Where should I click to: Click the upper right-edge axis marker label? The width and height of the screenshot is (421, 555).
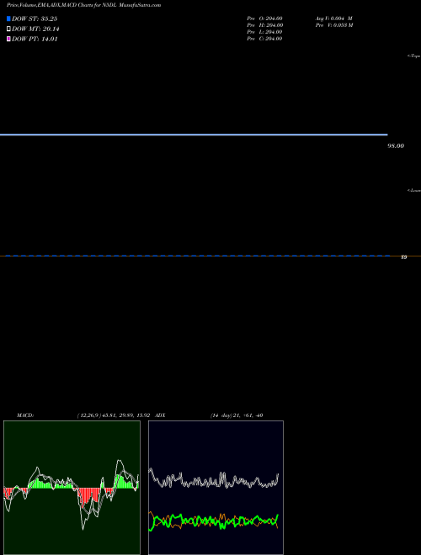[x=414, y=56]
